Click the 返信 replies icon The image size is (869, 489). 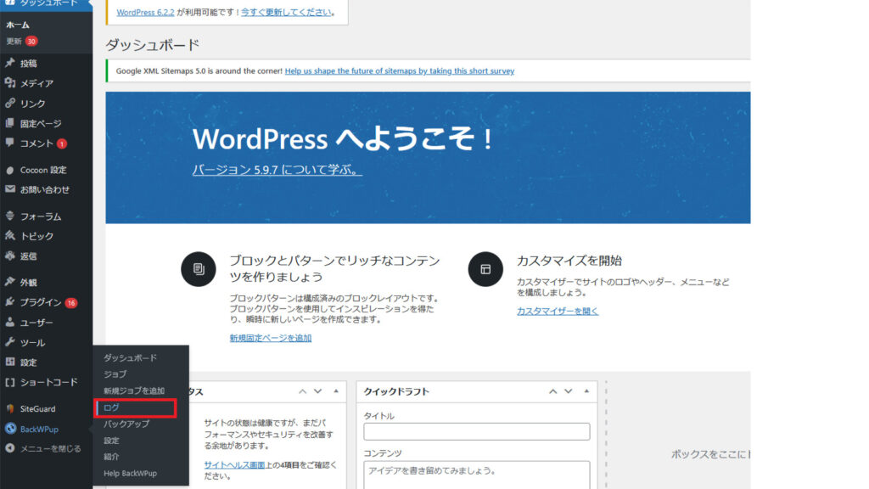click(x=10, y=256)
